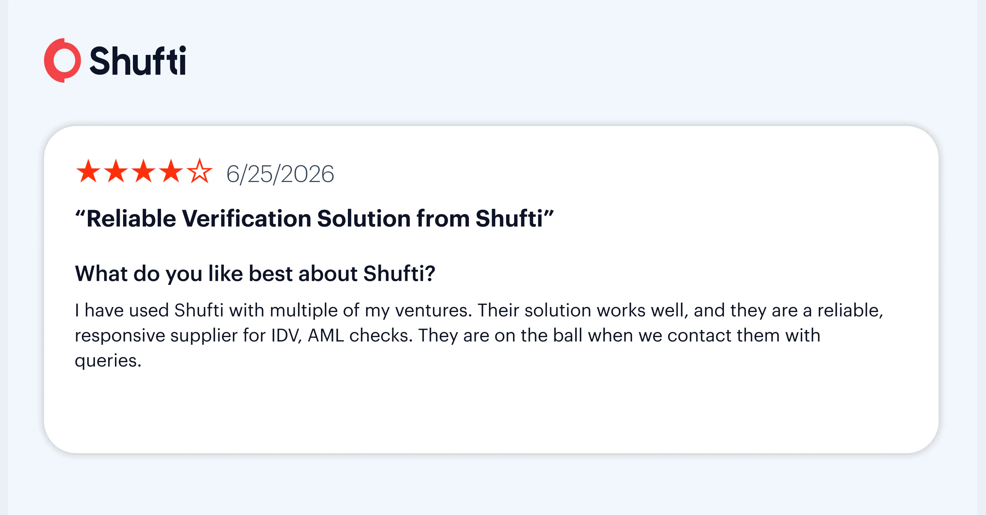Screen dimensions: 986x515
Task: Click the red Shufti circle logo icon
Action: 62,60
